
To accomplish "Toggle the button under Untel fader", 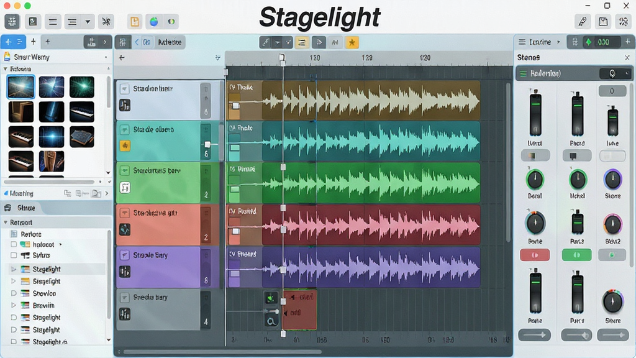I will (535, 155).
